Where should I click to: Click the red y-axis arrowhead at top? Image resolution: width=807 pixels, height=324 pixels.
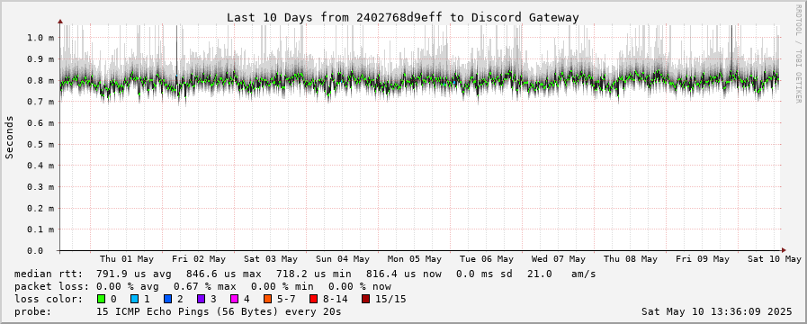(59, 22)
